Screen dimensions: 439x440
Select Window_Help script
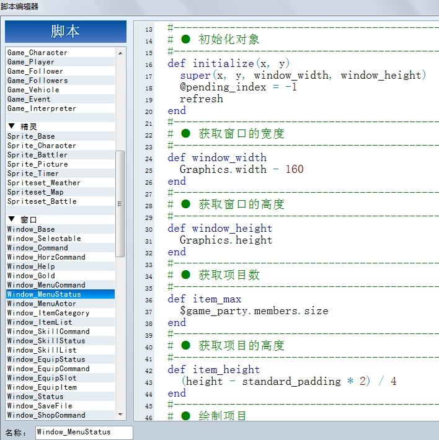pyautogui.click(x=60, y=266)
